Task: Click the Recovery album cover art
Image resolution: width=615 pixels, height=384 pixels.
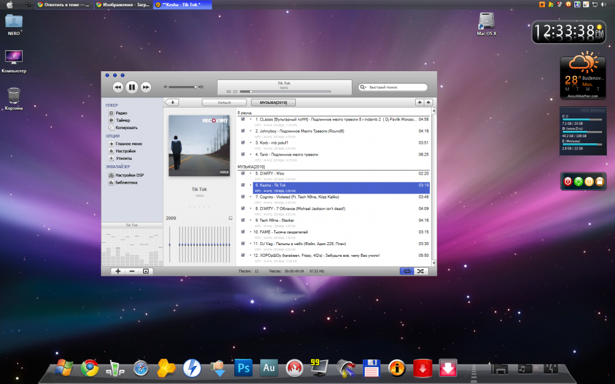Action: [x=199, y=146]
